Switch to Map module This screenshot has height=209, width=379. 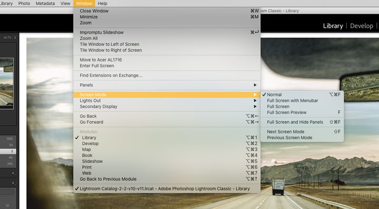tap(167, 150)
